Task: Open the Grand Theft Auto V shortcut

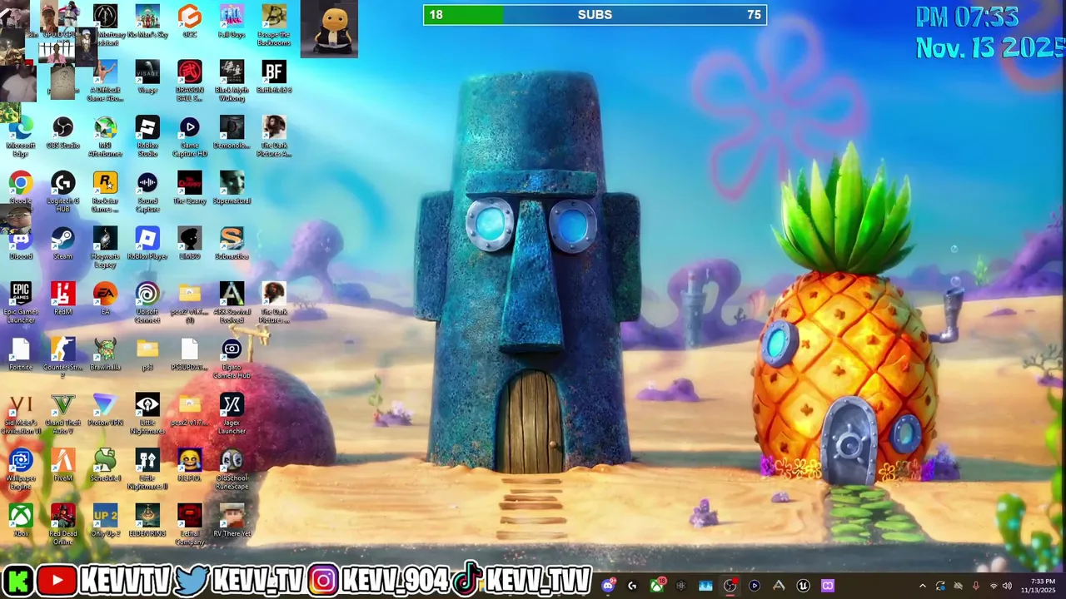Action: (x=63, y=414)
